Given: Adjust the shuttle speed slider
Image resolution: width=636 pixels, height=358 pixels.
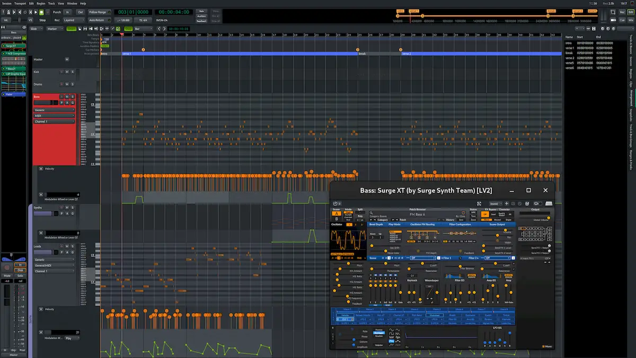Looking at the screenshot, I should pyautogui.click(x=20, y=20).
